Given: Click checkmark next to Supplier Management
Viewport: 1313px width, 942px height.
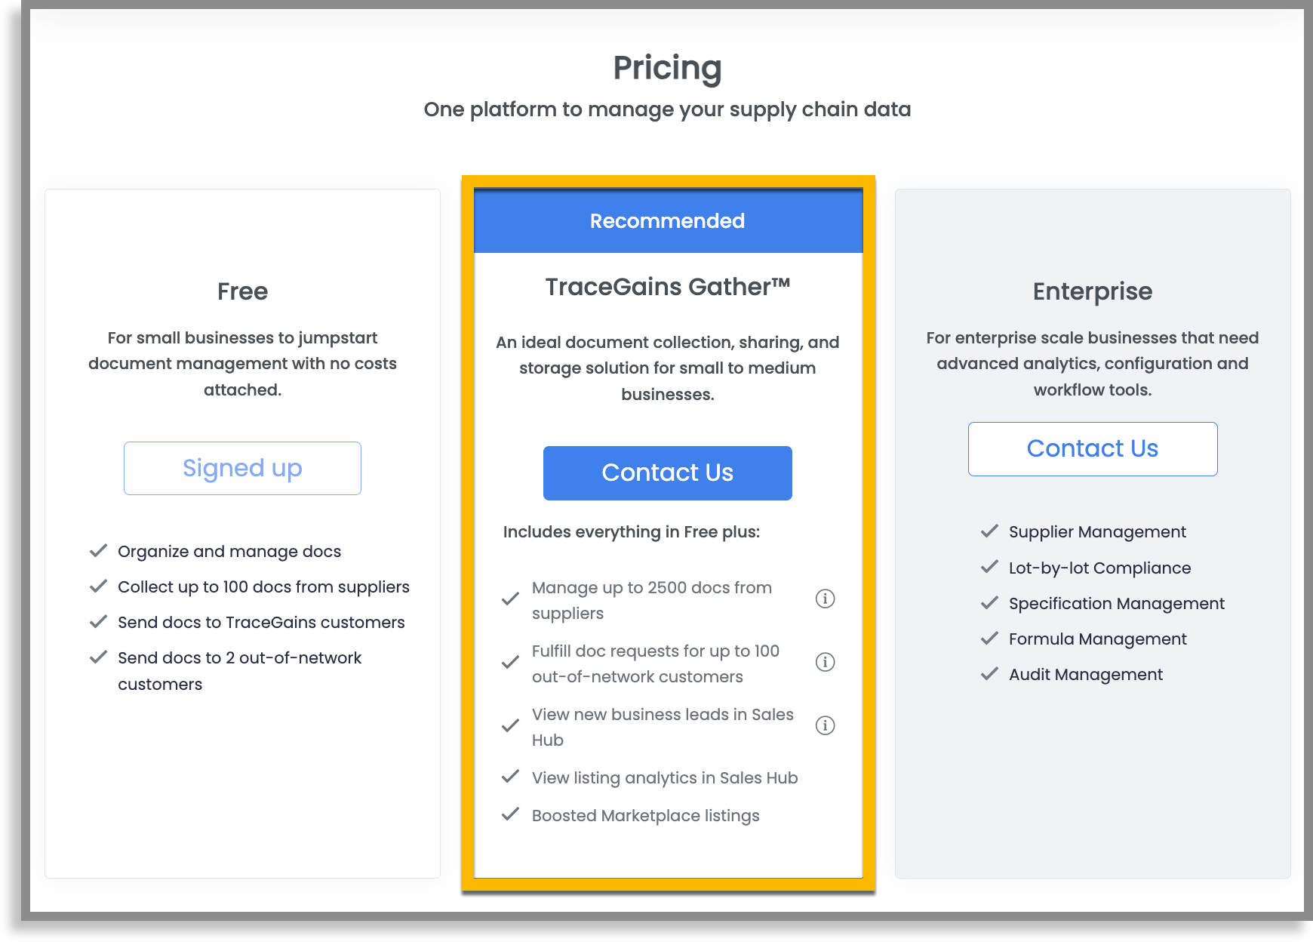Looking at the screenshot, I should click(989, 531).
